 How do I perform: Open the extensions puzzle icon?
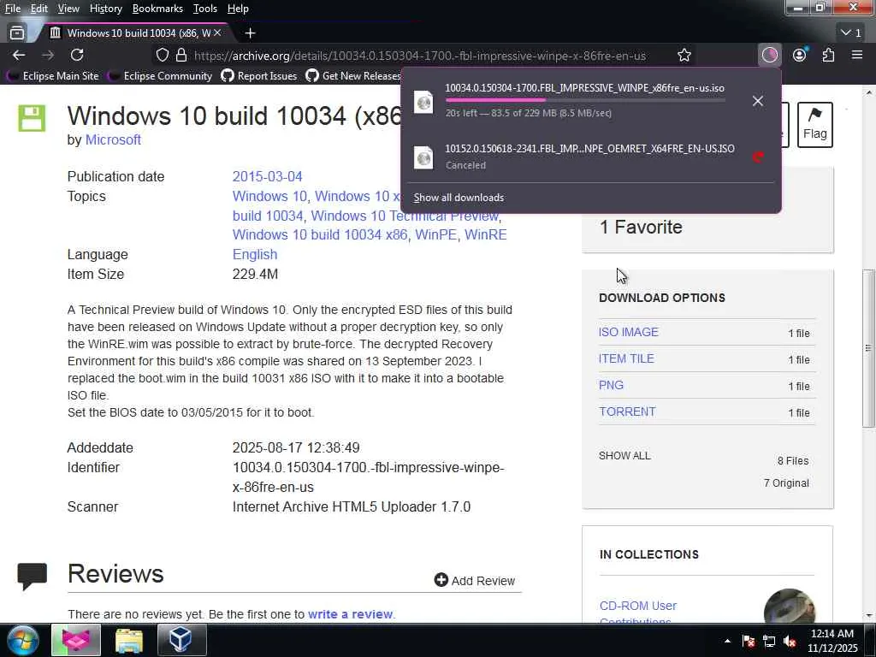pos(828,55)
